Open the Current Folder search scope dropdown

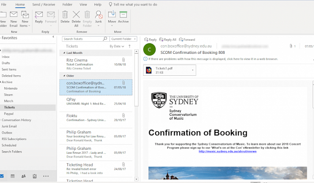pos(123,39)
